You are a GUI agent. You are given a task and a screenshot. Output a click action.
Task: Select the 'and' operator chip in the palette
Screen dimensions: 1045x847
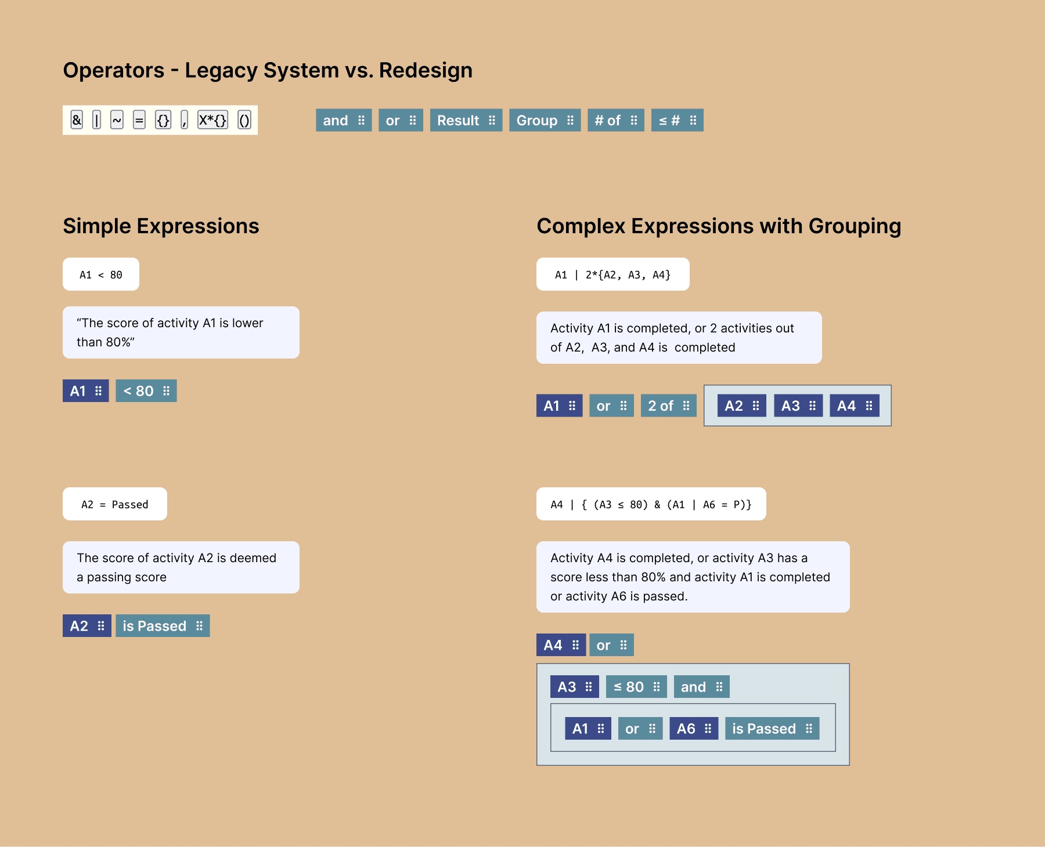pos(344,120)
